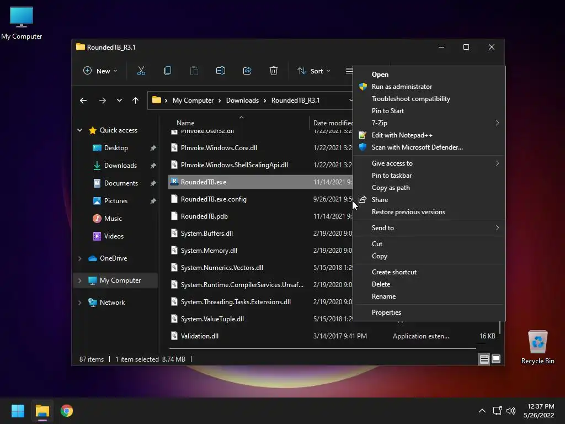Switch to large thumbnails view in status bar

tap(496, 359)
